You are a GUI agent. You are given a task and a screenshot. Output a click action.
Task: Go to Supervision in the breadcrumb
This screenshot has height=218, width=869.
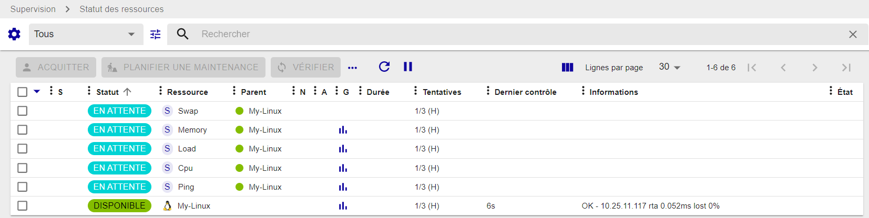coord(33,9)
